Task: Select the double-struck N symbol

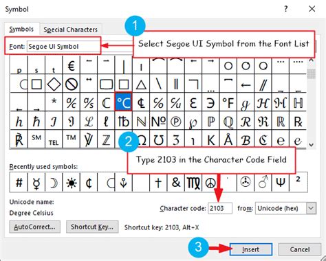Action: click(141, 121)
